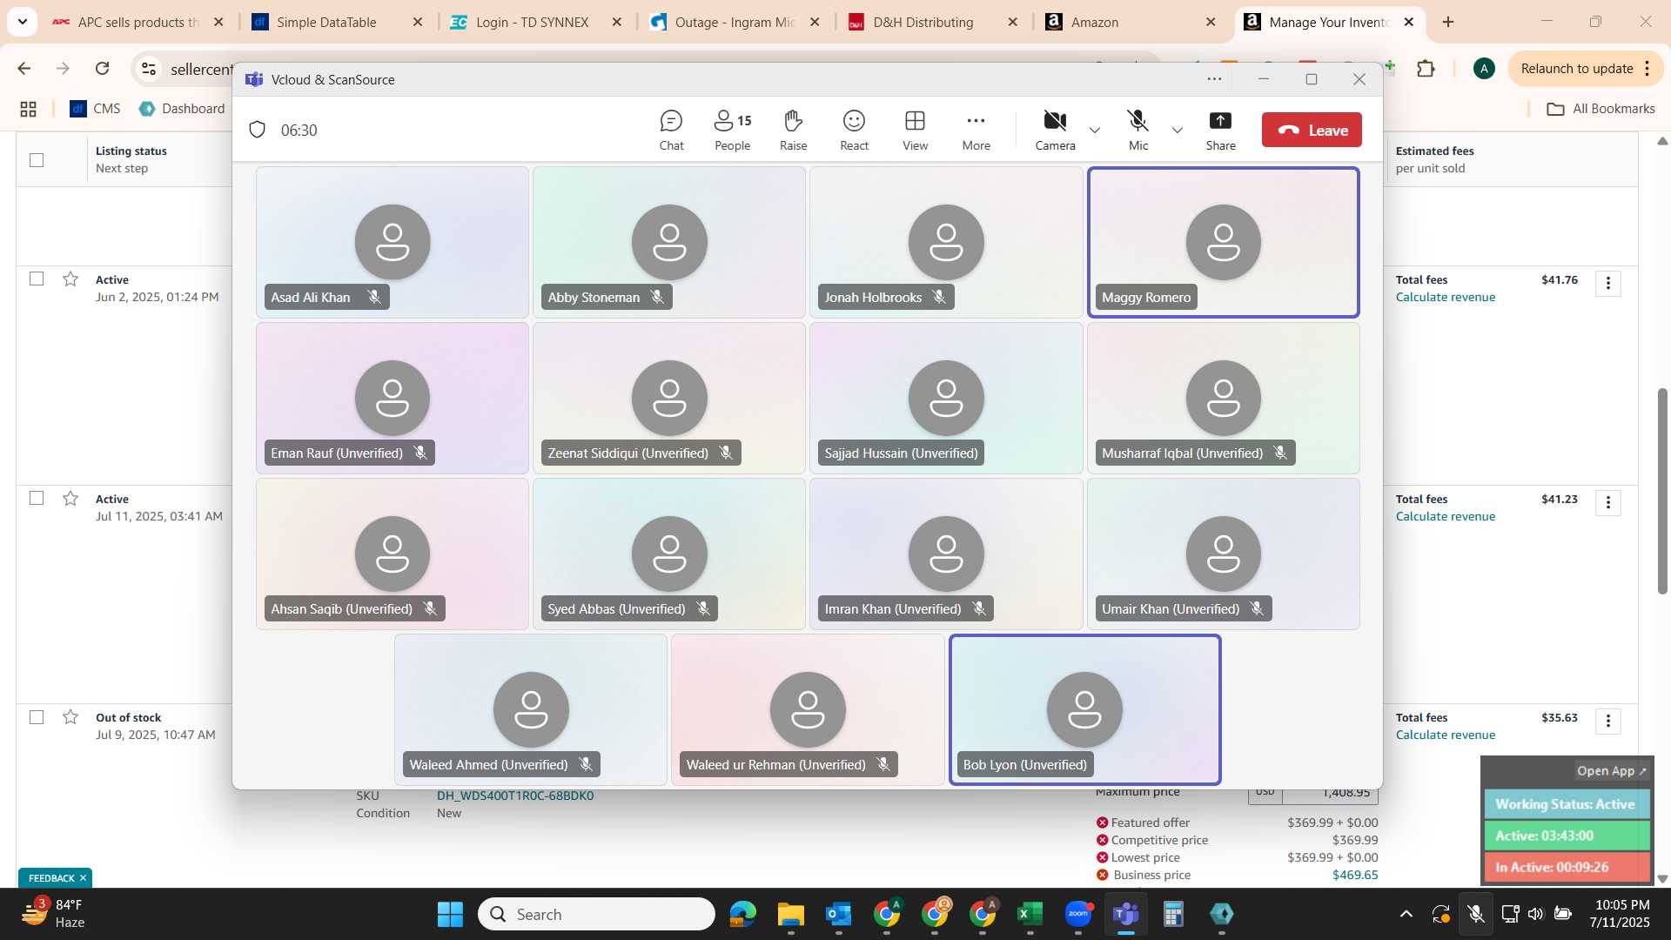Image resolution: width=1671 pixels, height=940 pixels.
Task: Star the Jul 11, 2025 active listing
Action: pos(70,498)
